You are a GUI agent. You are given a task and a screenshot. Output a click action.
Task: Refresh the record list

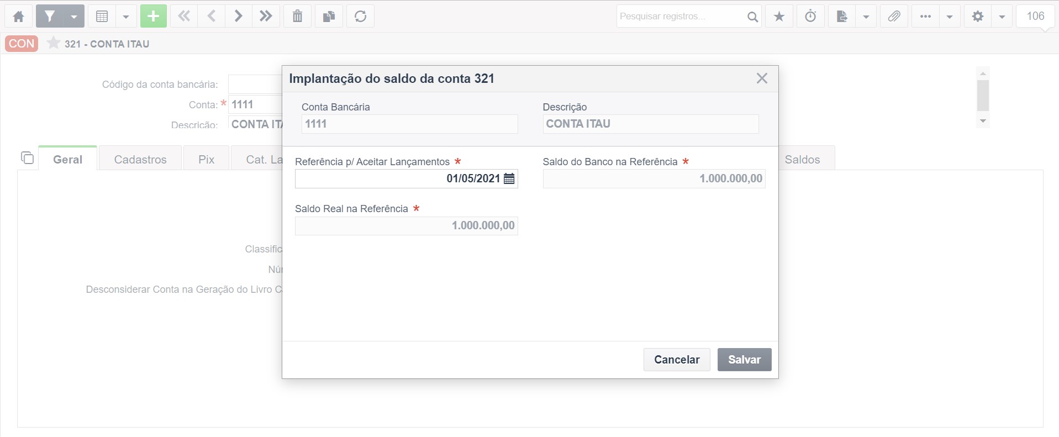click(360, 17)
